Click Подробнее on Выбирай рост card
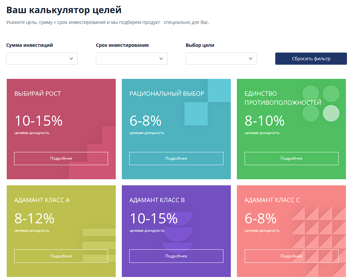 pyautogui.click(x=61, y=158)
